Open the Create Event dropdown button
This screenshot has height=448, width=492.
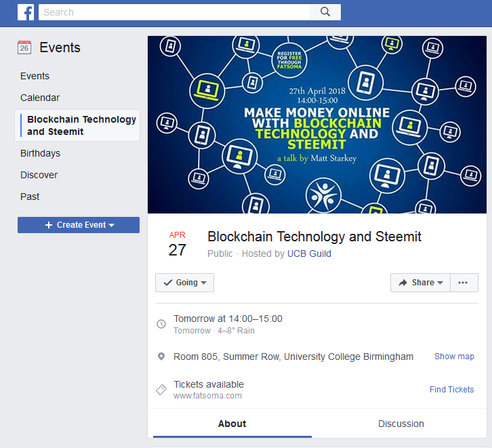click(x=79, y=225)
